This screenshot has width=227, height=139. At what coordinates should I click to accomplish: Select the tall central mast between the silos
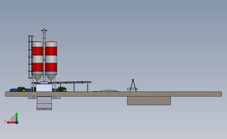(x=44, y=56)
